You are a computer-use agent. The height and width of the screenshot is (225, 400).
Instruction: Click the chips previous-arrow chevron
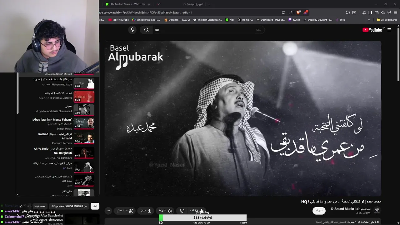(21, 206)
